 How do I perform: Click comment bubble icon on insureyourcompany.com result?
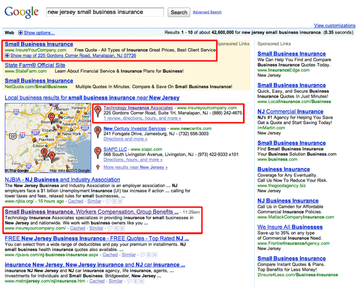(110, 228)
